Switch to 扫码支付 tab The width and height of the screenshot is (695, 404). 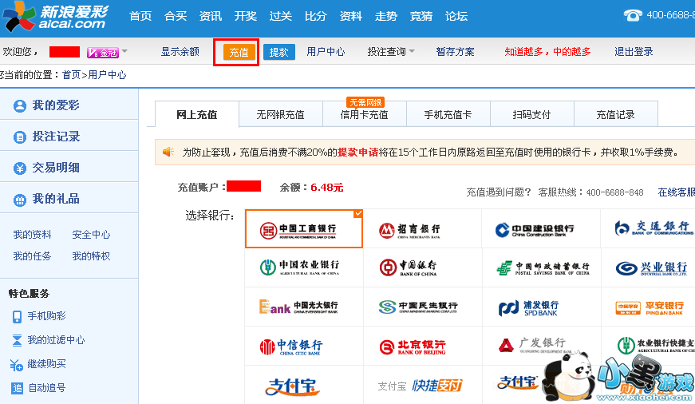(532, 114)
